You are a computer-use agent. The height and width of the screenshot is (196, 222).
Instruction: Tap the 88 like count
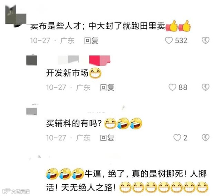[x=183, y=87]
